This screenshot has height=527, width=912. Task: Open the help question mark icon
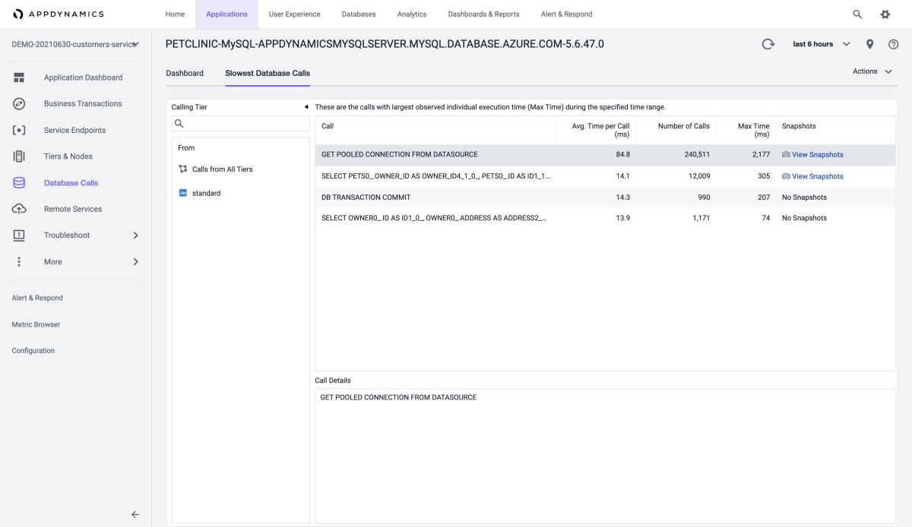click(894, 44)
